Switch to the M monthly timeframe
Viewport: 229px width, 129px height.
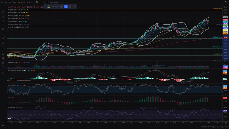coord(30,2)
